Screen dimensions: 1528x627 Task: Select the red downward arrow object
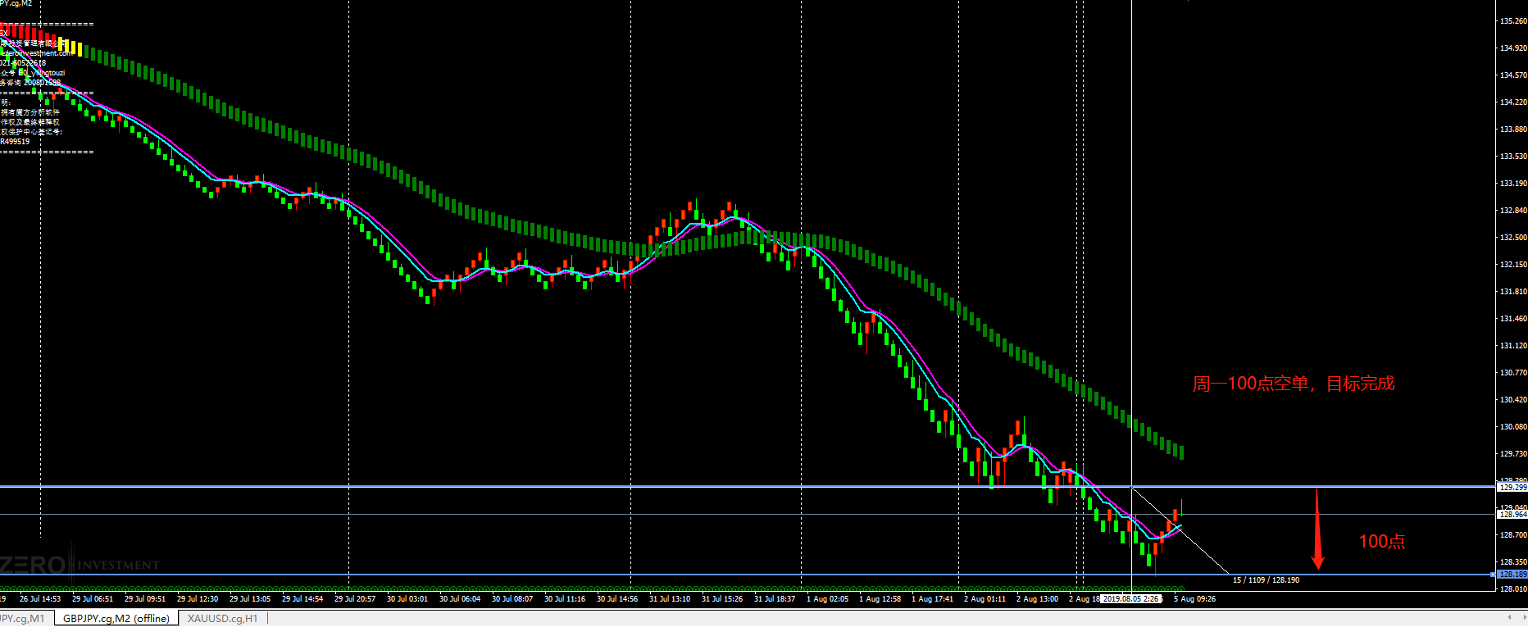coord(1317,529)
